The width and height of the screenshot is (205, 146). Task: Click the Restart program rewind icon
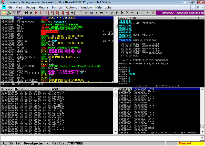click(26, 13)
